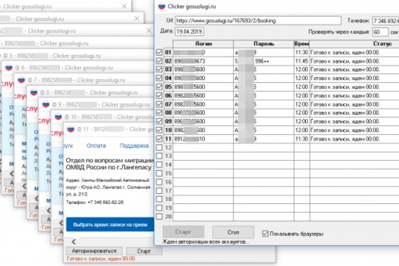Screen dimensions: 399x266
Task: Close the third background Clicker window
Action: (x=149, y=30)
